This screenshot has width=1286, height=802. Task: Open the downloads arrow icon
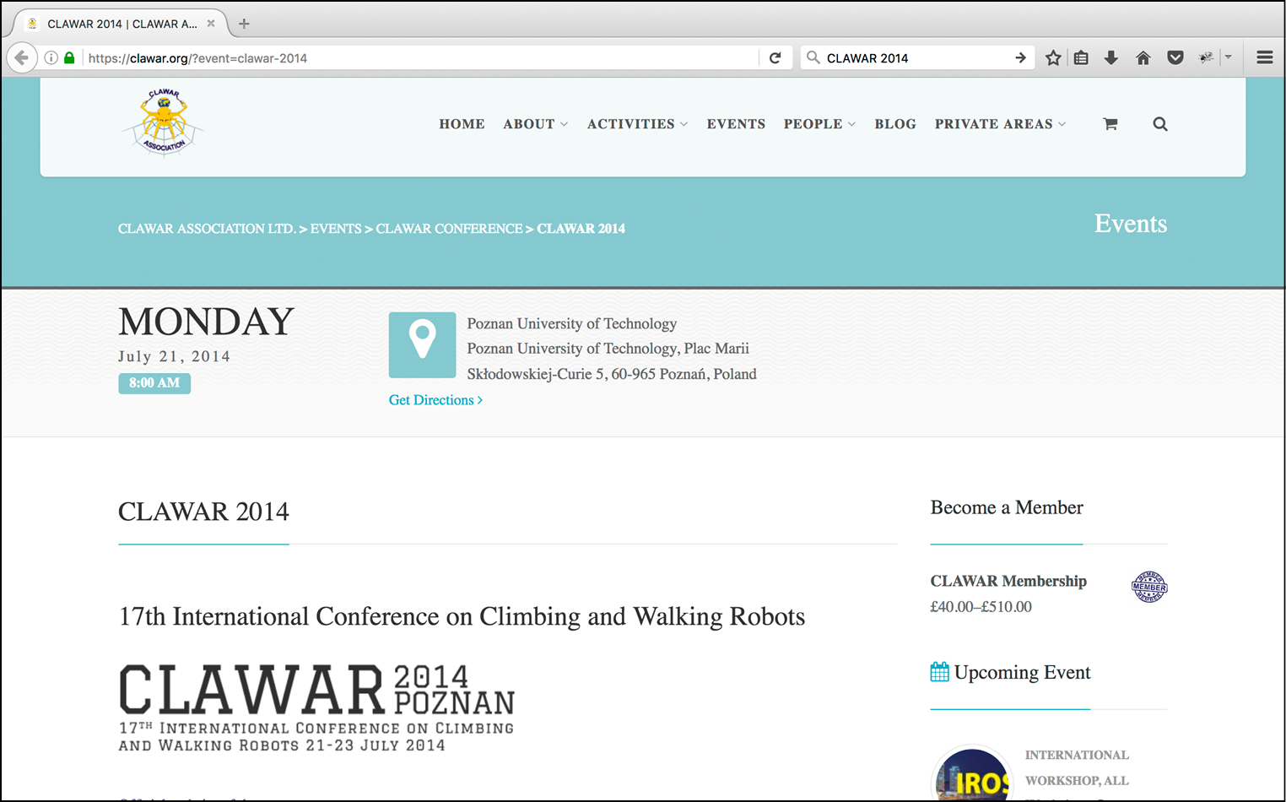click(x=1111, y=58)
